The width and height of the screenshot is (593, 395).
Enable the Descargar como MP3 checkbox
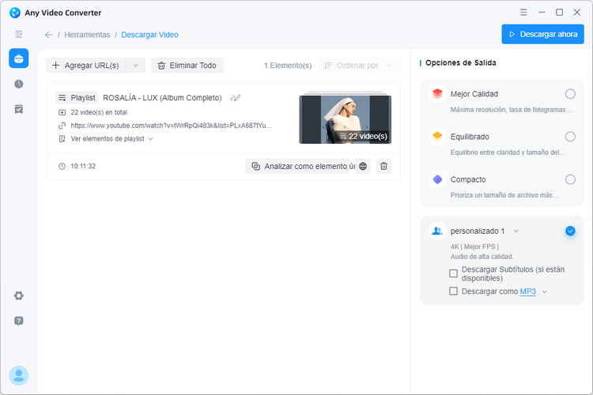[453, 292]
